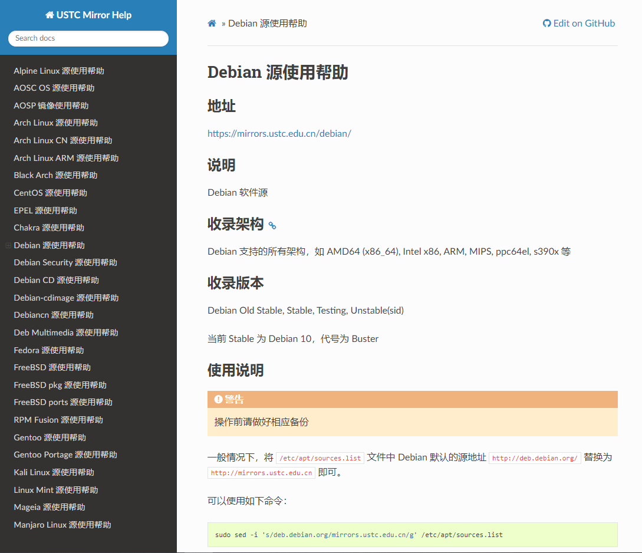Image resolution: width=642 pixels, height=553 pixels.
Task: Click the permalink icon beside 收录架构 heading
Action: [272, 225]
